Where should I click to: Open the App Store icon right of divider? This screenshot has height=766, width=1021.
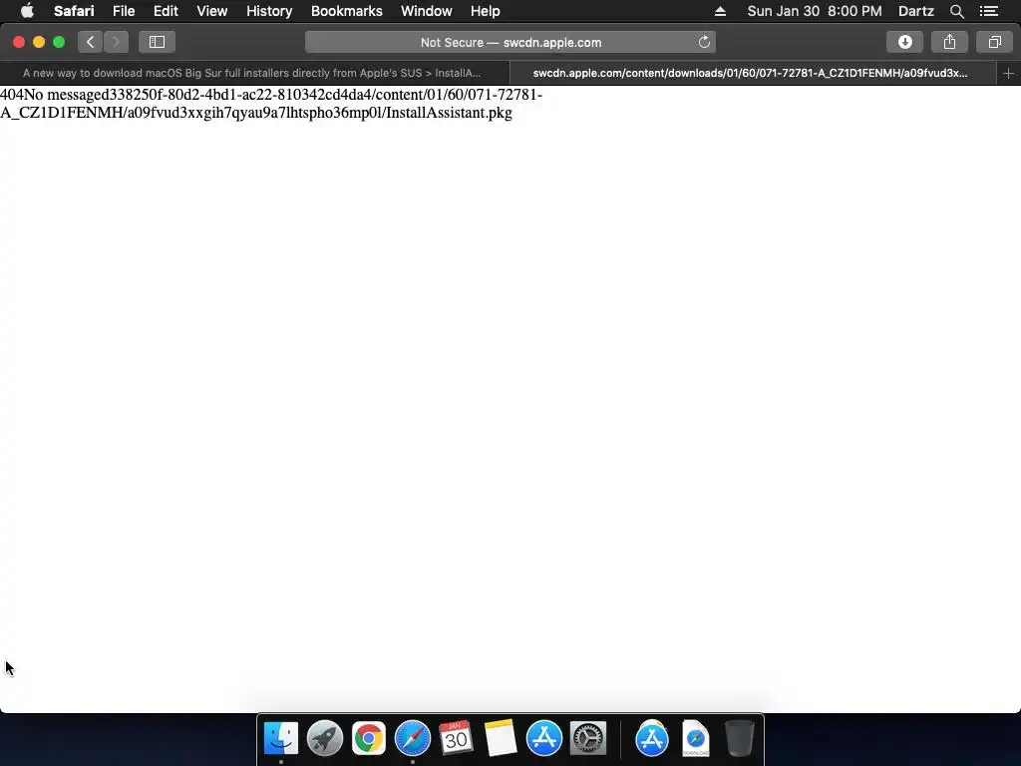tap(652, 738)
